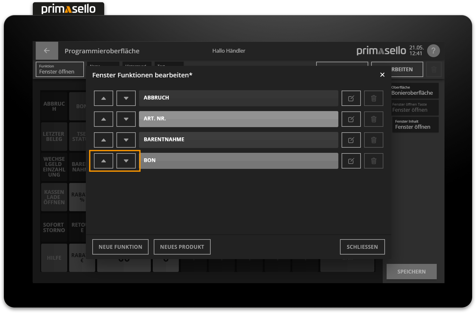476x313 pixels.
Task: Move ABBRUCH down in the list
Action: (x=126, y=98)
